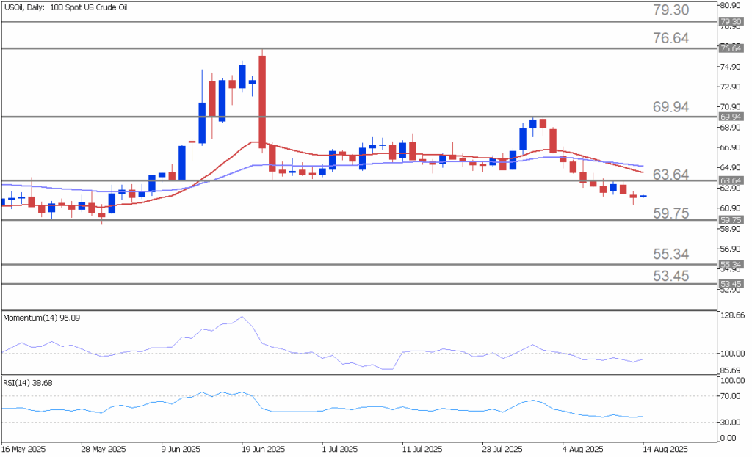The width and height of the screenshot is (752, 457).
Task: Click the 60.90 price axis tick
Action: pos(731,208)
